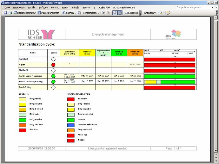The image size is (219, 164).
Task: Click the Print icon in toolbar
Action: [x=10, y=13]
